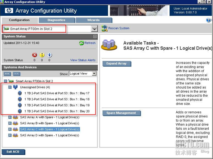Click the Rescan System link
This screenshot has width=213, height=159.
click(x=119, y=28)
